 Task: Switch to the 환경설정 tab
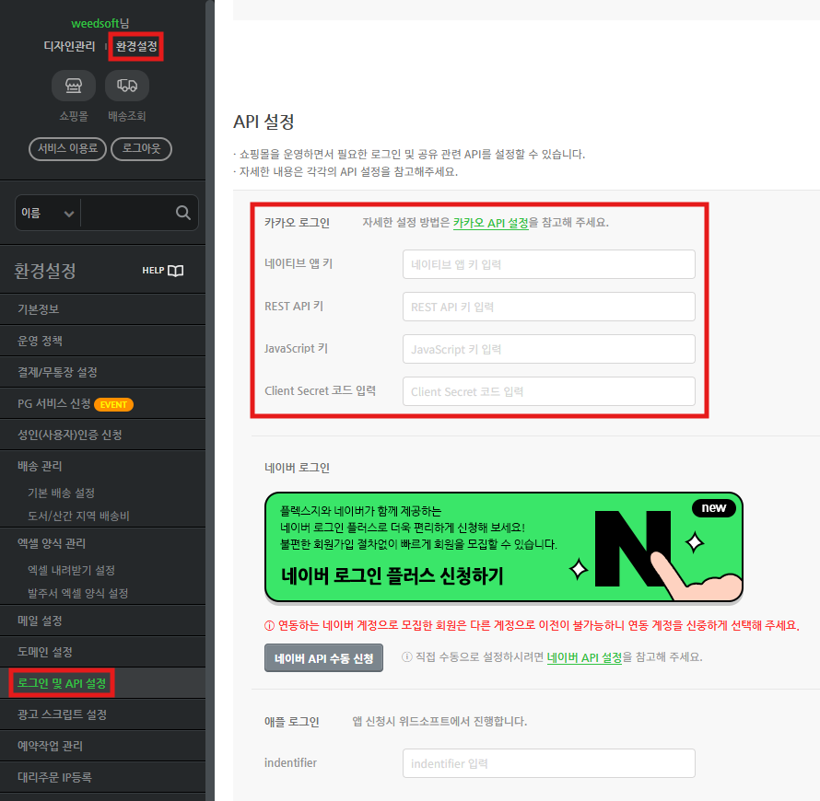[x=136, y=47]
